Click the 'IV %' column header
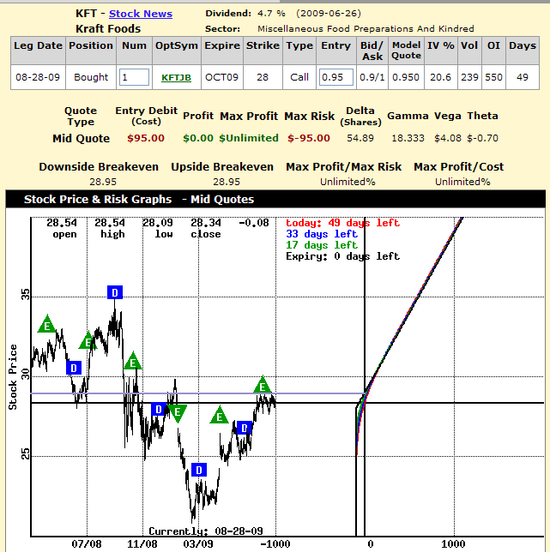The width and height of the screenshot is (550, 552). (441, 51)
